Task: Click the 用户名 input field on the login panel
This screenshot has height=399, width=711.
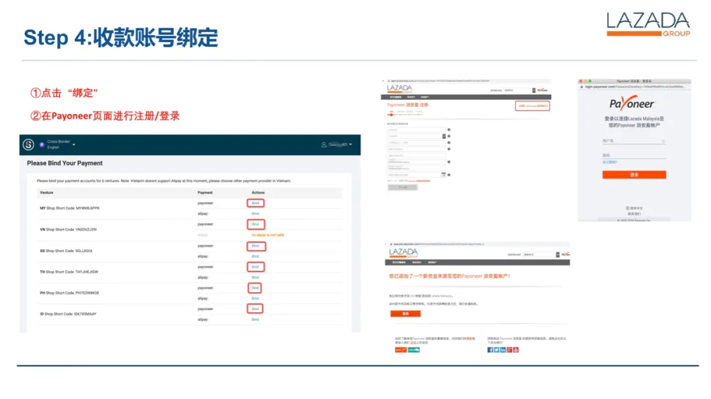Action: pyautogui.click(x=633, y=142)
